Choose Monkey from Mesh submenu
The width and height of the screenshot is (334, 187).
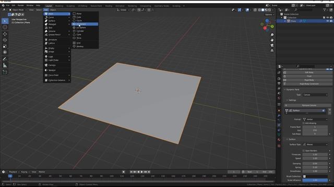[x=85, y=46]
